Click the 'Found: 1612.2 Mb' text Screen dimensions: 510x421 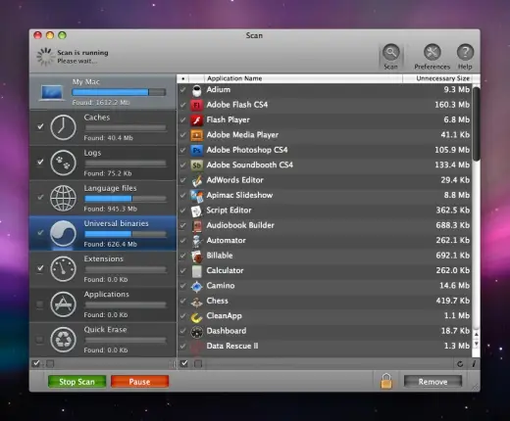pos(101,103)
